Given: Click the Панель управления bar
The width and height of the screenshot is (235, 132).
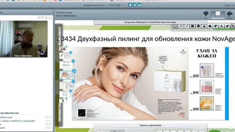Looking at the screenshot, I should coord(150,125).
